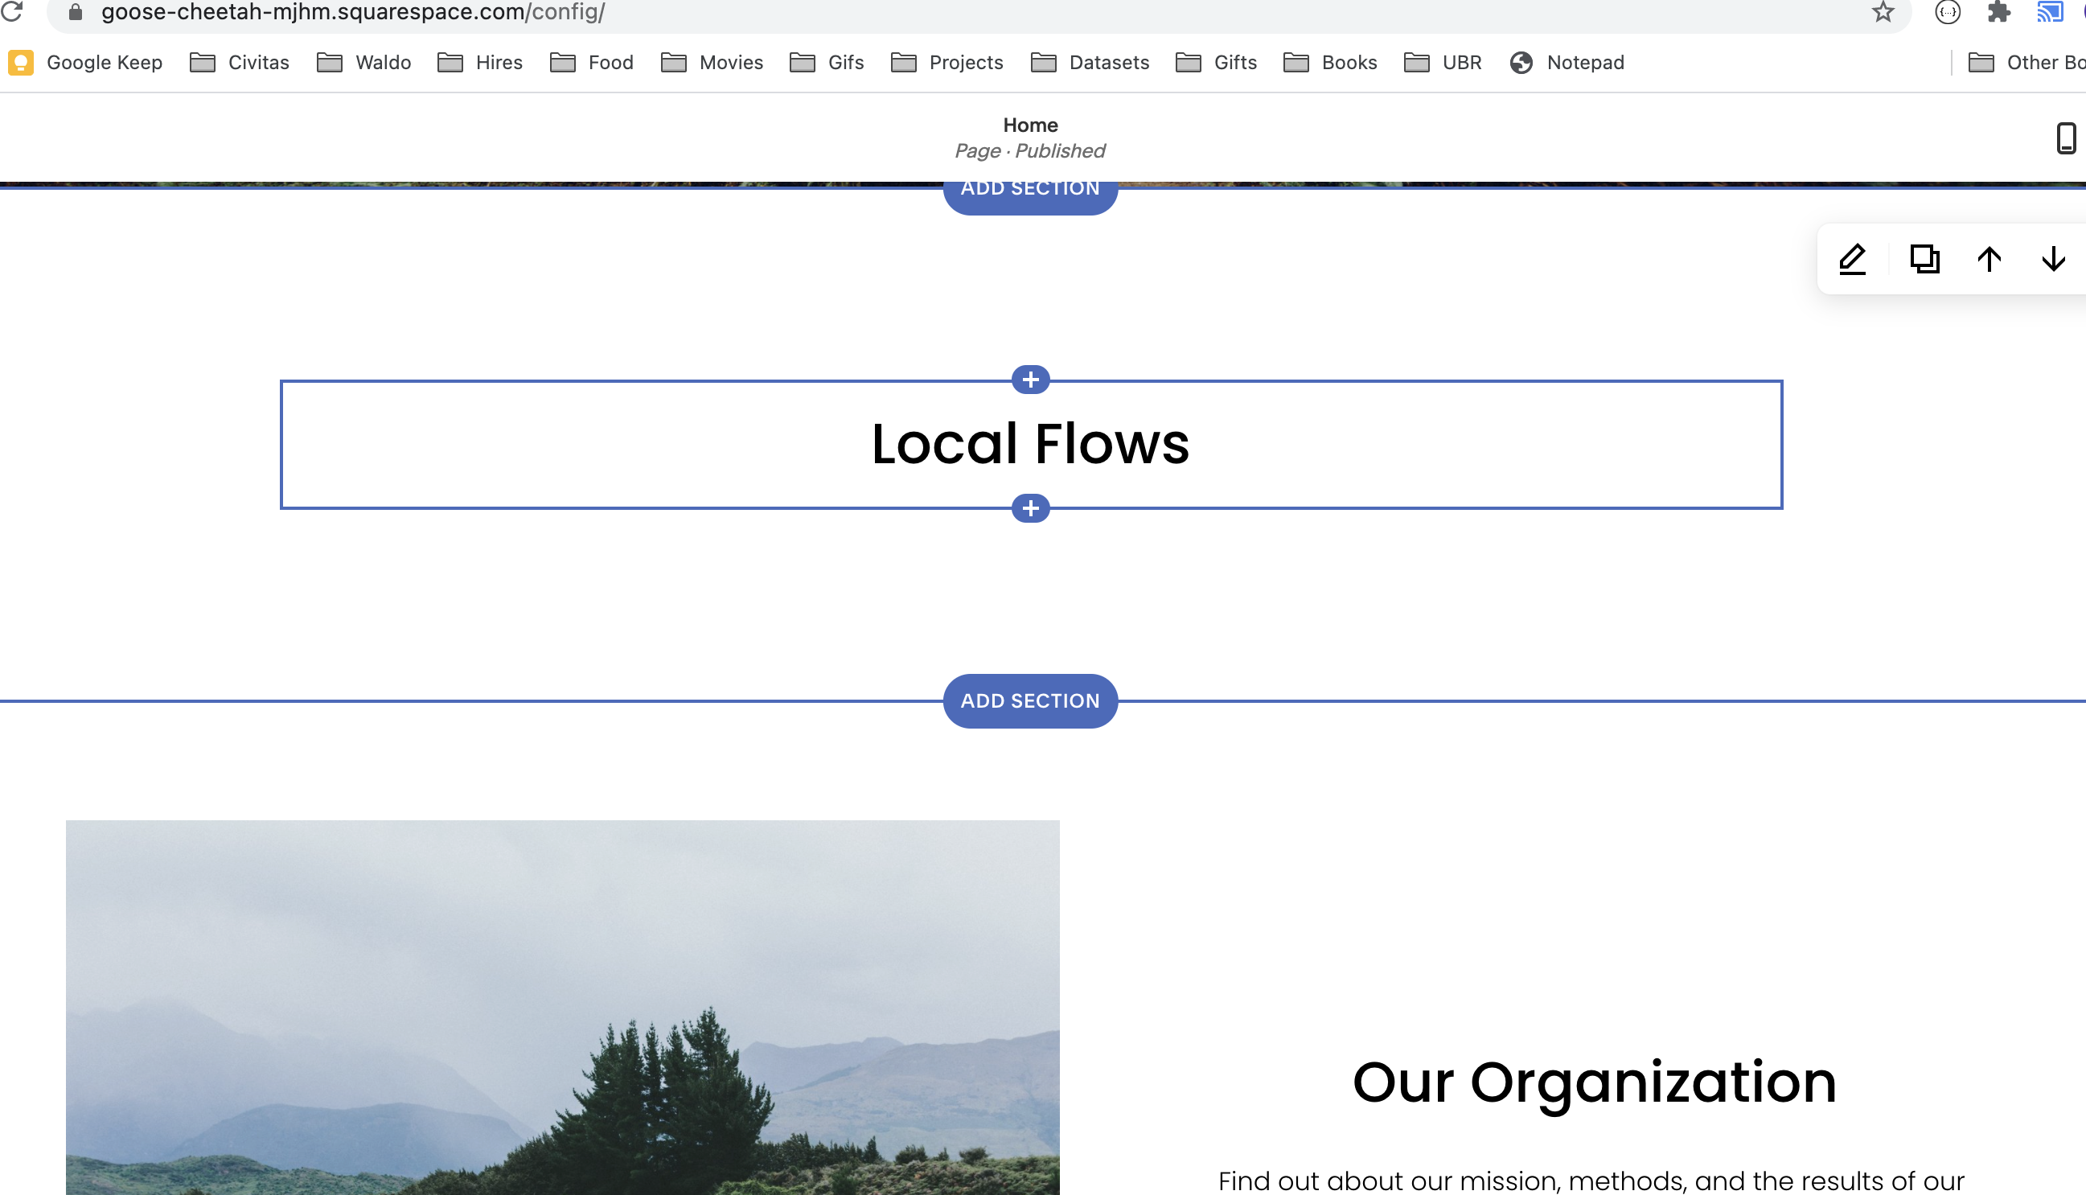Click the Local Flows heading text
Viewport: 2086px width, 1195px height.
tap(1030, 444)
